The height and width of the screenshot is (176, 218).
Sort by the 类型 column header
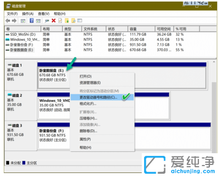[x=72, y=29]
